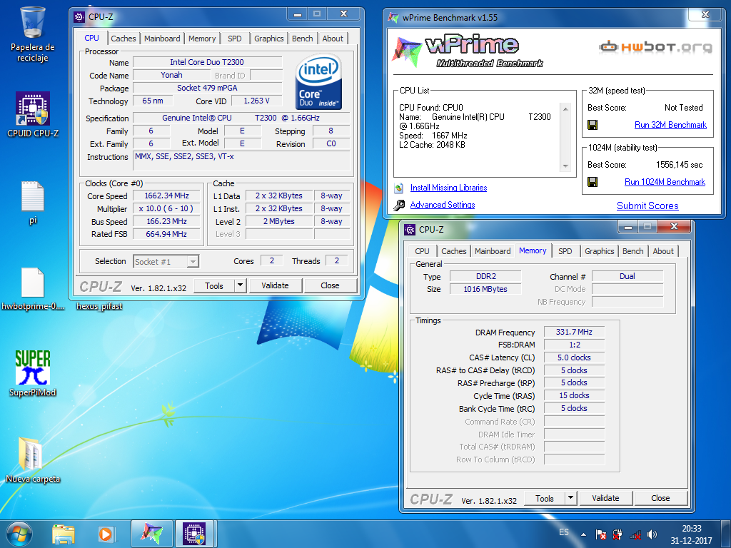Image resolution: width=731 pixels, height=548 pixels.
Task: Click Tools button in Memory CPU-Z window
Action: coord(545,499)
